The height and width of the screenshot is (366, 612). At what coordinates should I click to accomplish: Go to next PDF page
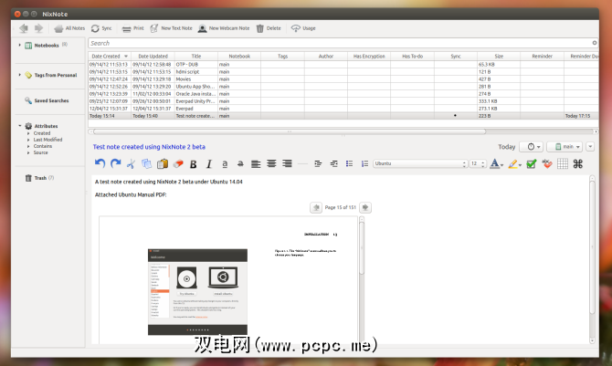pyautogui.click(x=364, y=207)
